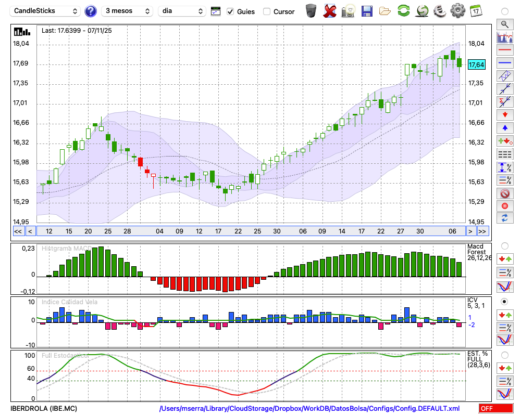Expand the dia interval dropdown
The width and height of the screenshot is (521, 416).
[182, 11]
